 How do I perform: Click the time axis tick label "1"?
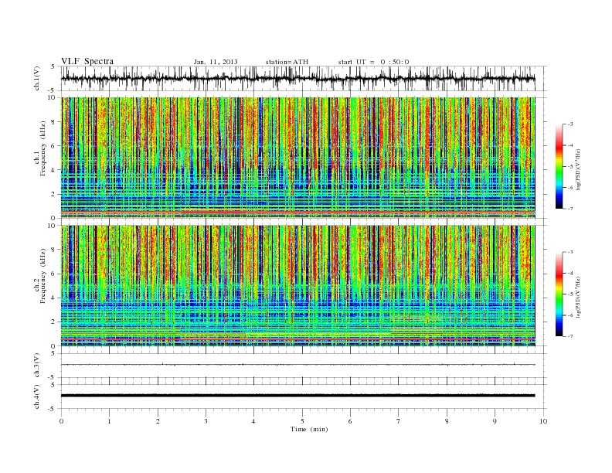pos(109,421)
